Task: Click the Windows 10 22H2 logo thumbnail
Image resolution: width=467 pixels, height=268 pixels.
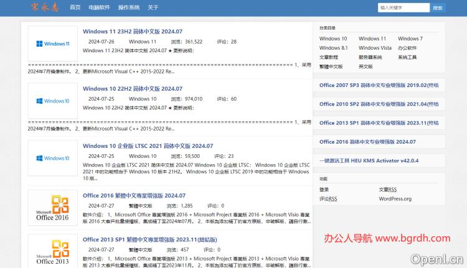Action: click(x=53, y=101)
